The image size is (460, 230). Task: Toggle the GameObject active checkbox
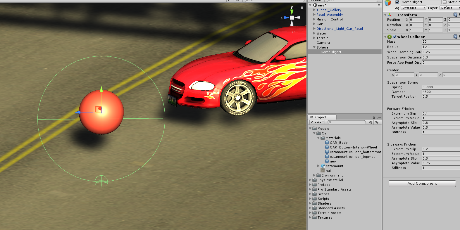tap(397, 2)
